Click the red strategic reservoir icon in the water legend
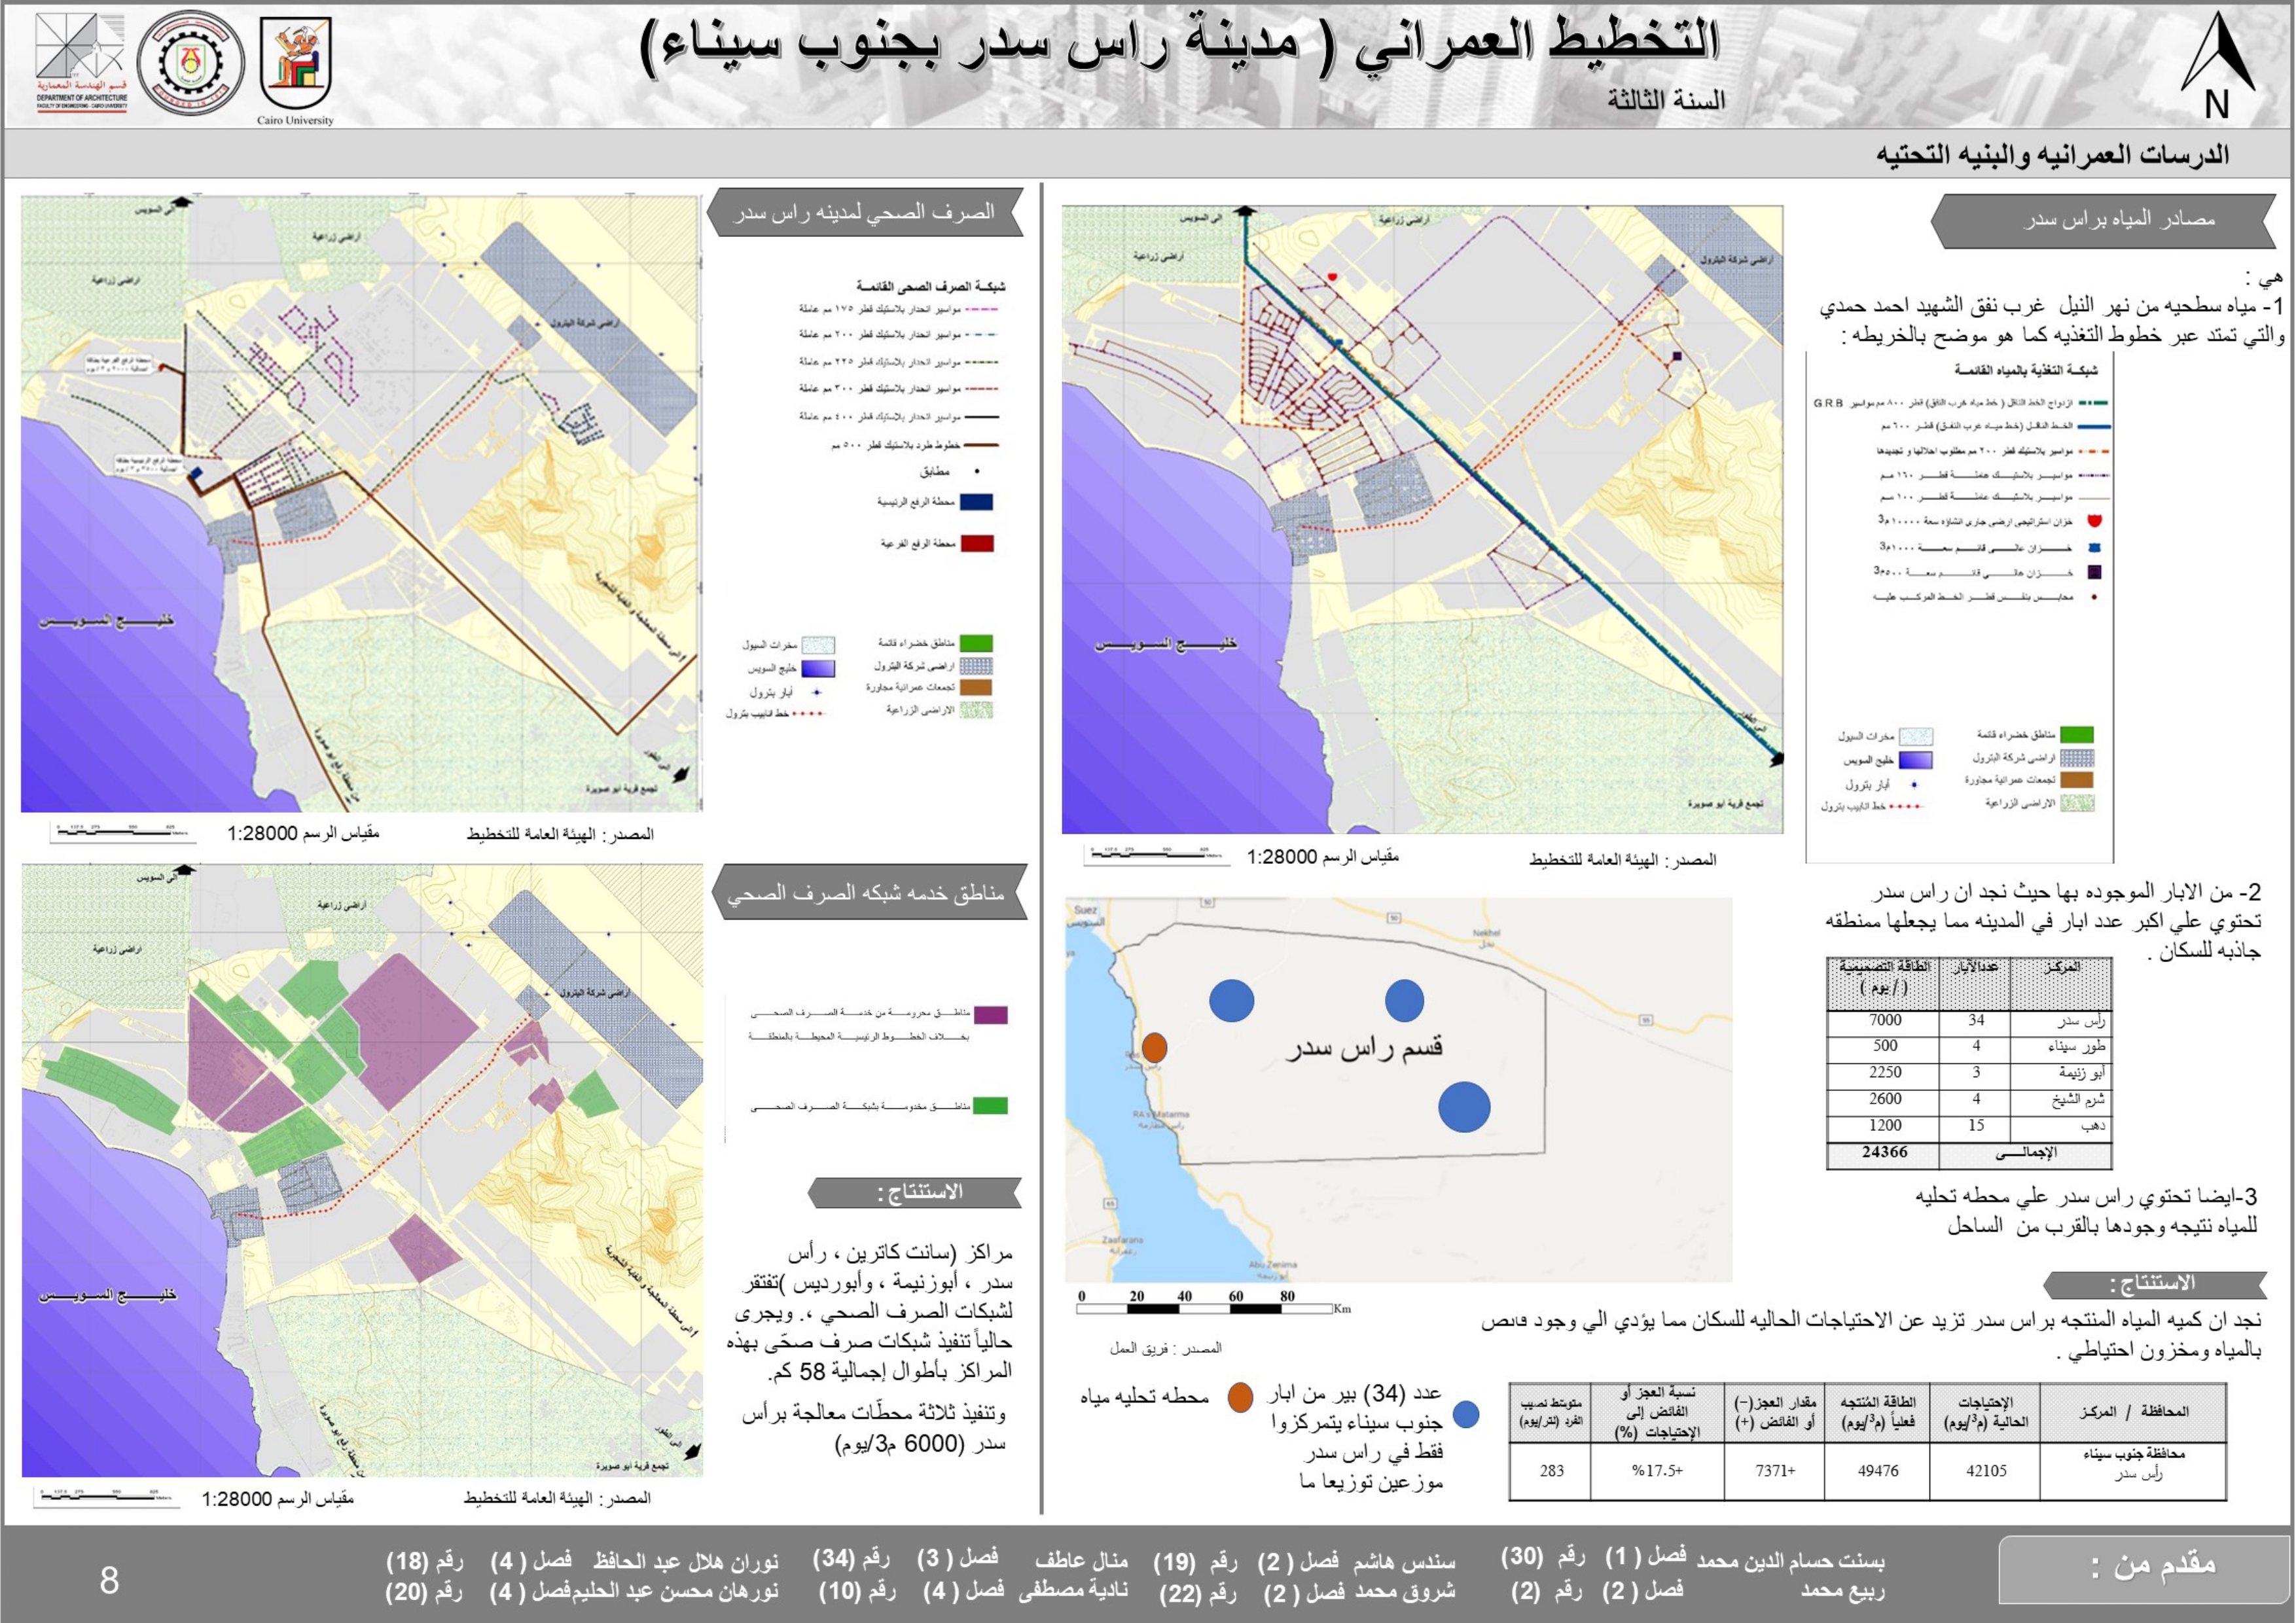 [x=2094, y=521]
